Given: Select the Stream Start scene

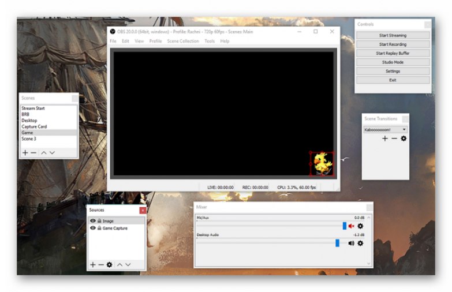Looking at the screenshot, I should click(x=48, y=108).
